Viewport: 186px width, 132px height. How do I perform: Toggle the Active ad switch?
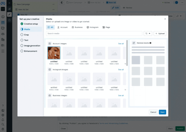pos(176,2)
